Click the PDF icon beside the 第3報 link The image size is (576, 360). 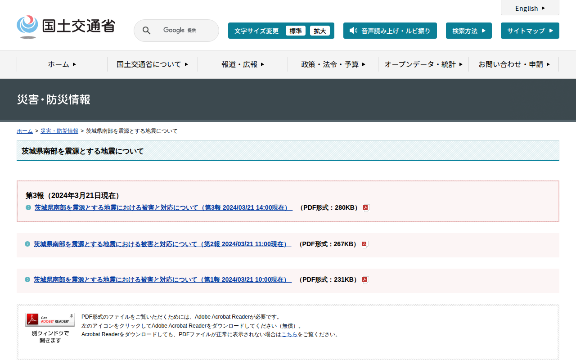coord(366,208)
